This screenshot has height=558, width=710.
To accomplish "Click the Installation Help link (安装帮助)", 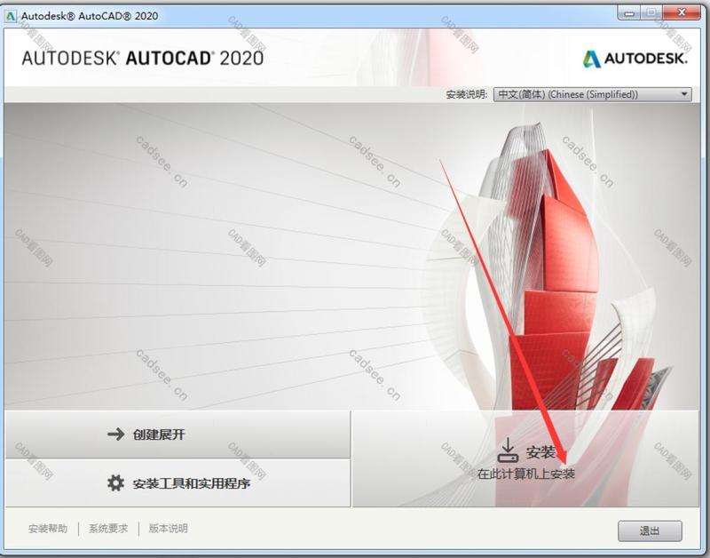I will pos(48,529).
